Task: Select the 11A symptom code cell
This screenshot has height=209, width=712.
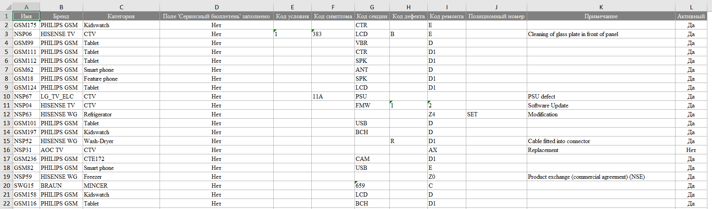Action: [x=333, y=96]
